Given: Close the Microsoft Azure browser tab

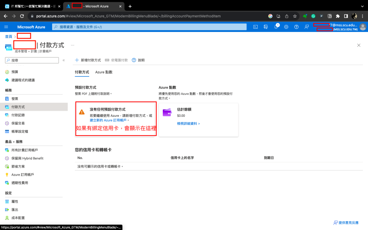Looking at the screenshot, I should click(x=120, y=6).
